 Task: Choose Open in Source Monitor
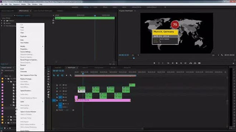[30, 112]
